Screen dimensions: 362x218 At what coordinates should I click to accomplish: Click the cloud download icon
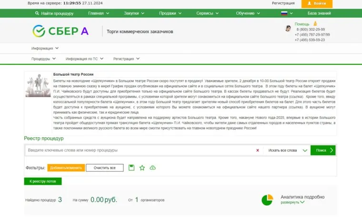(x=153, y=168)
